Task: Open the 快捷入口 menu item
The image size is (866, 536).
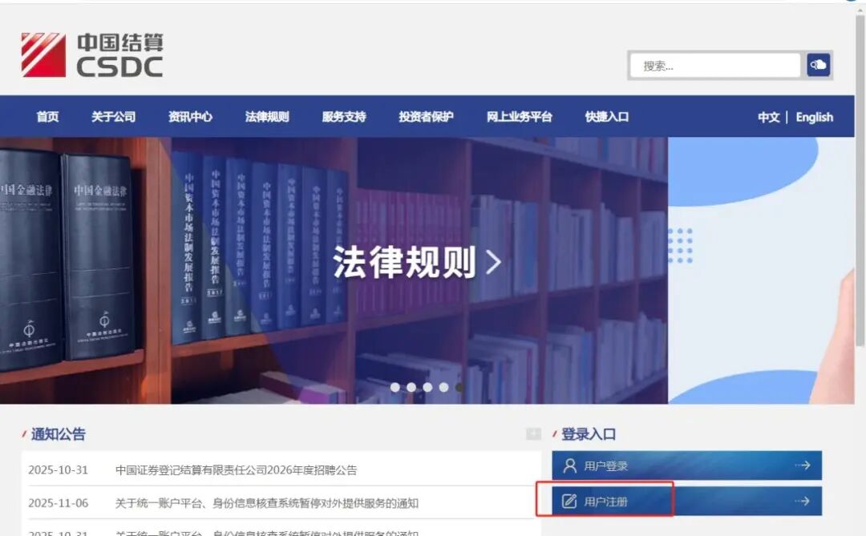Action: pyautogui.click(x=606, y=116)
